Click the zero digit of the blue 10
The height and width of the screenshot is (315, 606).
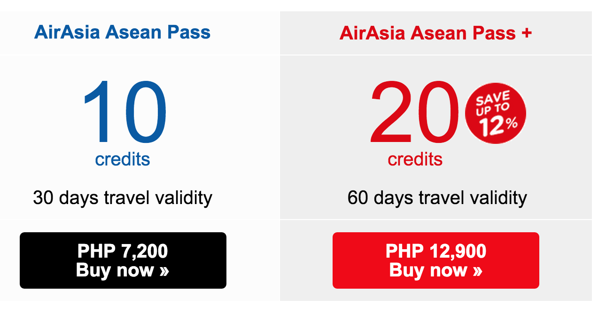coord(145,112)
